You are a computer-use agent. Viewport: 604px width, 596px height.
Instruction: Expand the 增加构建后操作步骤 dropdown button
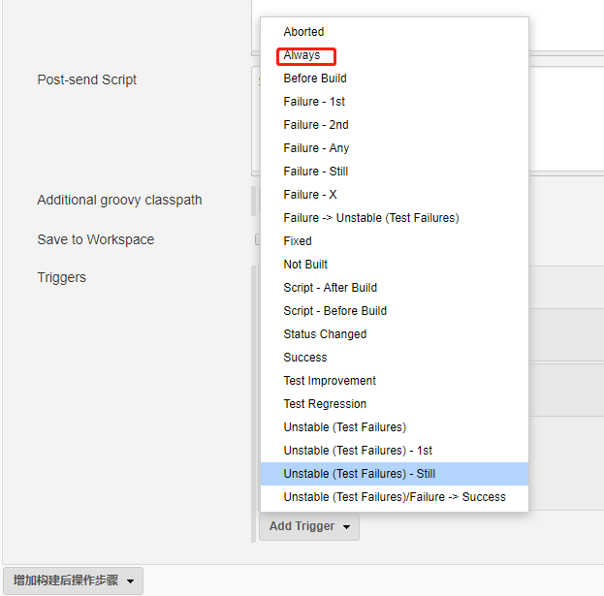pos(74,580)
